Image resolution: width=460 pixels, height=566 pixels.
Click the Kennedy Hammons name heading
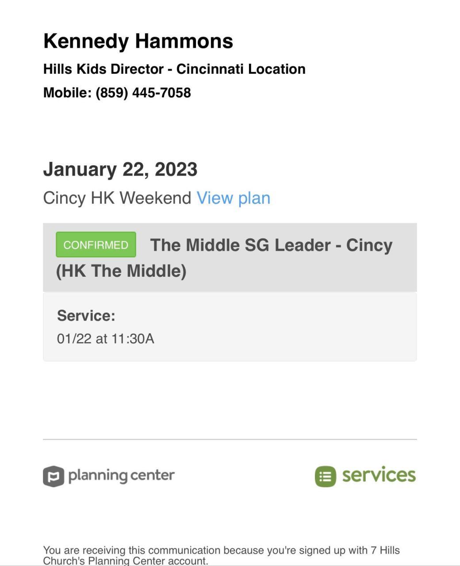[138, 41]
